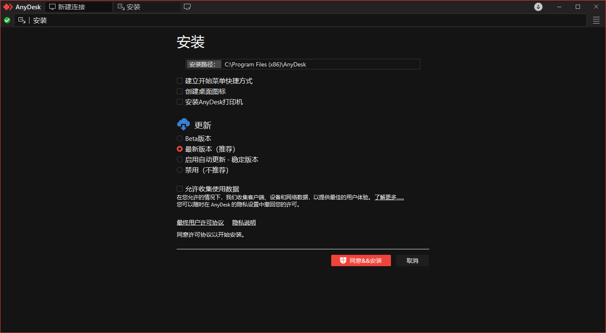This screenshot has height=333, width=606.
Task: Select 禁用（不推荐）radio button
Action: 180,170
